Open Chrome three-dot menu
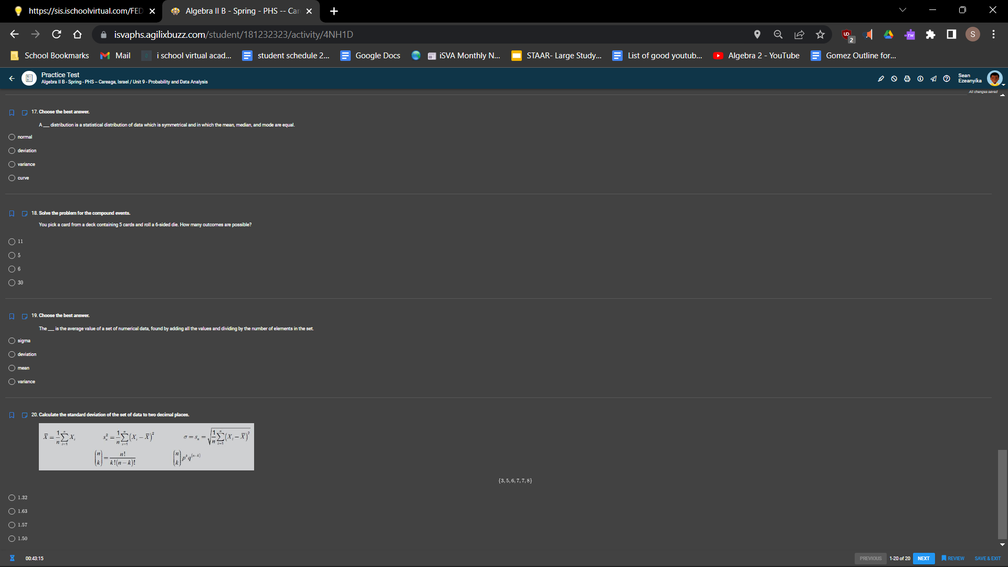 tap(993, 35)
